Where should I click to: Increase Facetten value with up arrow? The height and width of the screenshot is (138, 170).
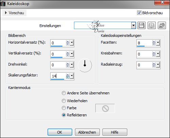point(154,42)
